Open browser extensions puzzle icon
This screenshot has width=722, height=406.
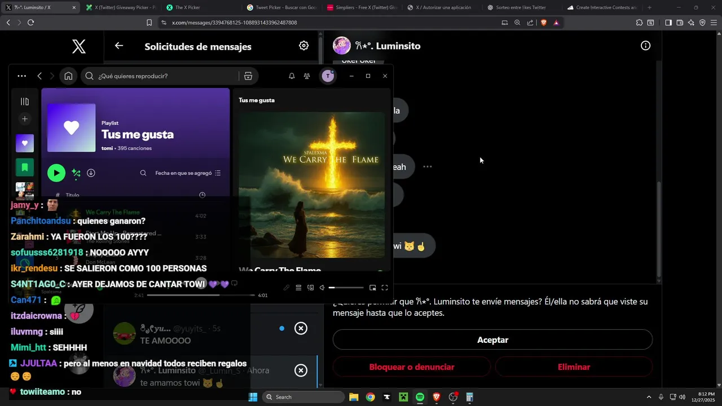click(x=639, y=23)
